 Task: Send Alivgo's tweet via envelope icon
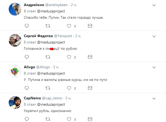pos(90,88)
